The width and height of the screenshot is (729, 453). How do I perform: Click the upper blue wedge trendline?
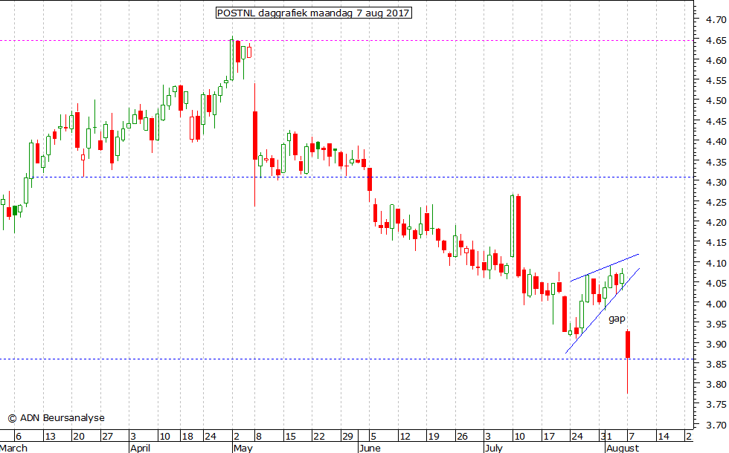click(604, 268)
